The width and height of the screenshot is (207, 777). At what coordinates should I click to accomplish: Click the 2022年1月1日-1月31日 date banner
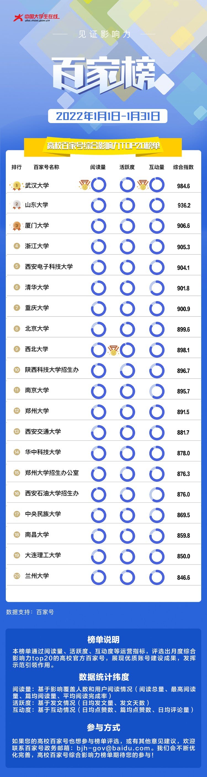click(x=108, y=116)
